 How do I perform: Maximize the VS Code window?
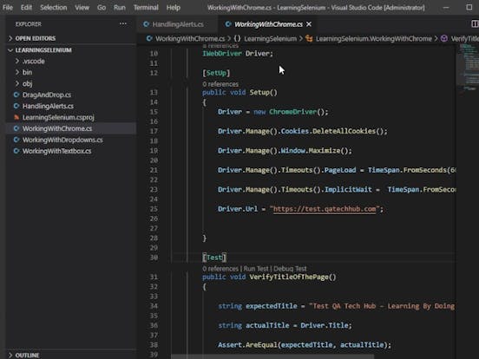click(x=469, y=7)
